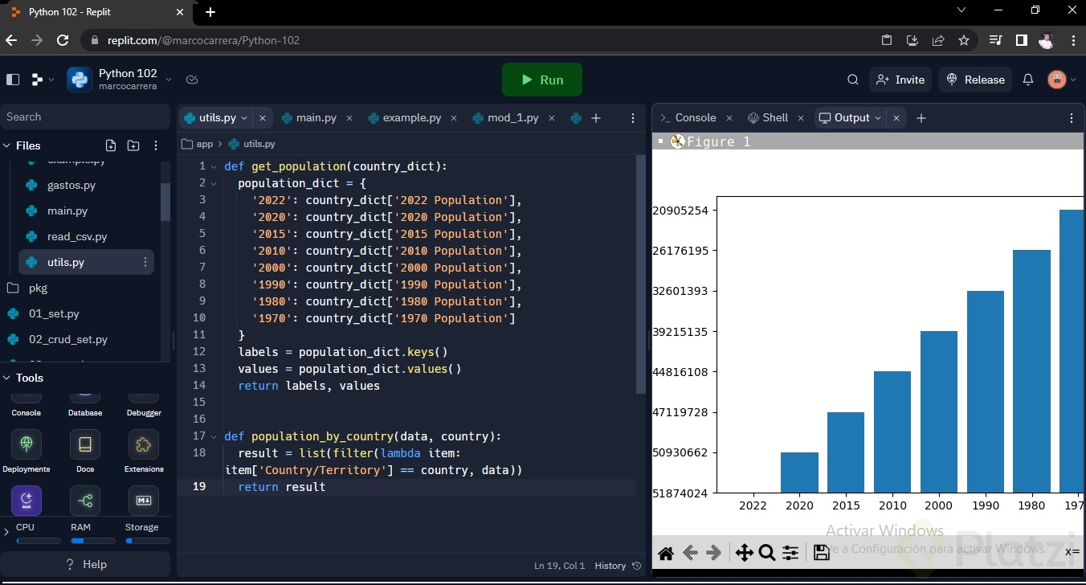Viewport: 1086px width, 585px height.
Task: Open utils.py row options menu
Action: [x=145, y=262]
